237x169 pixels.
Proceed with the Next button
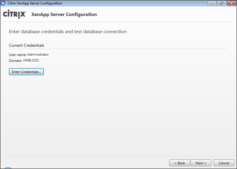click(x=201, y=163)
